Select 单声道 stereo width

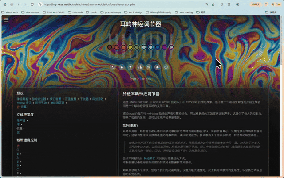click(21, 120)
